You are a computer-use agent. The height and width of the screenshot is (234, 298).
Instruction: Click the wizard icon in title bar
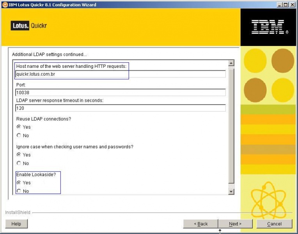(5, 5)
